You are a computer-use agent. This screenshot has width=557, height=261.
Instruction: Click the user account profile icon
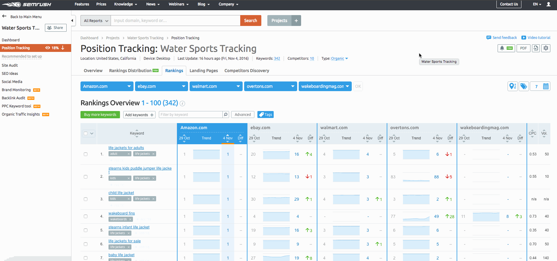[549, 4]
